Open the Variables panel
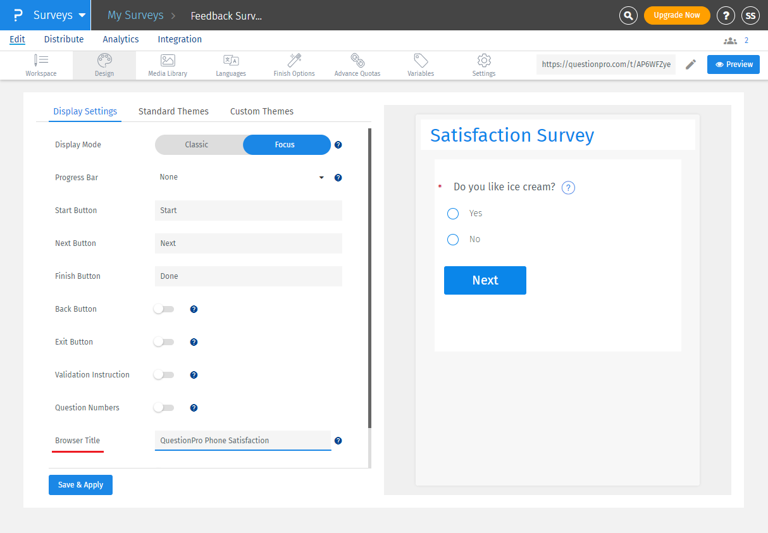This screenshot has width=768, height=533. (420, 64)
